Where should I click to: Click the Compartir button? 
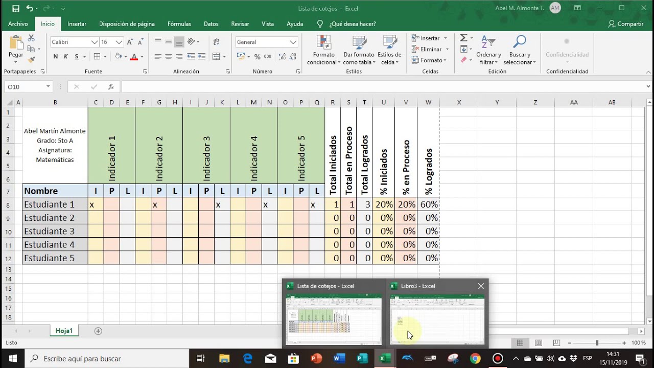tap(626, 24)
